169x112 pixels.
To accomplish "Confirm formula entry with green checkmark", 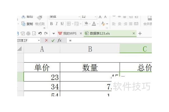I will pos(53,40).
